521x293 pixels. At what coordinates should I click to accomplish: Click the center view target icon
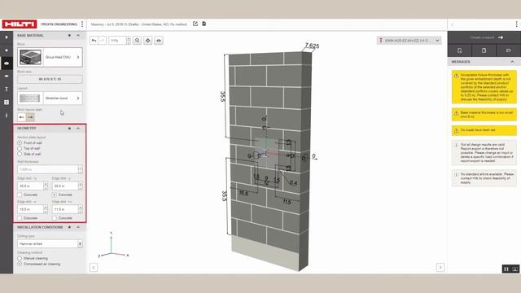tap(148, 41)
